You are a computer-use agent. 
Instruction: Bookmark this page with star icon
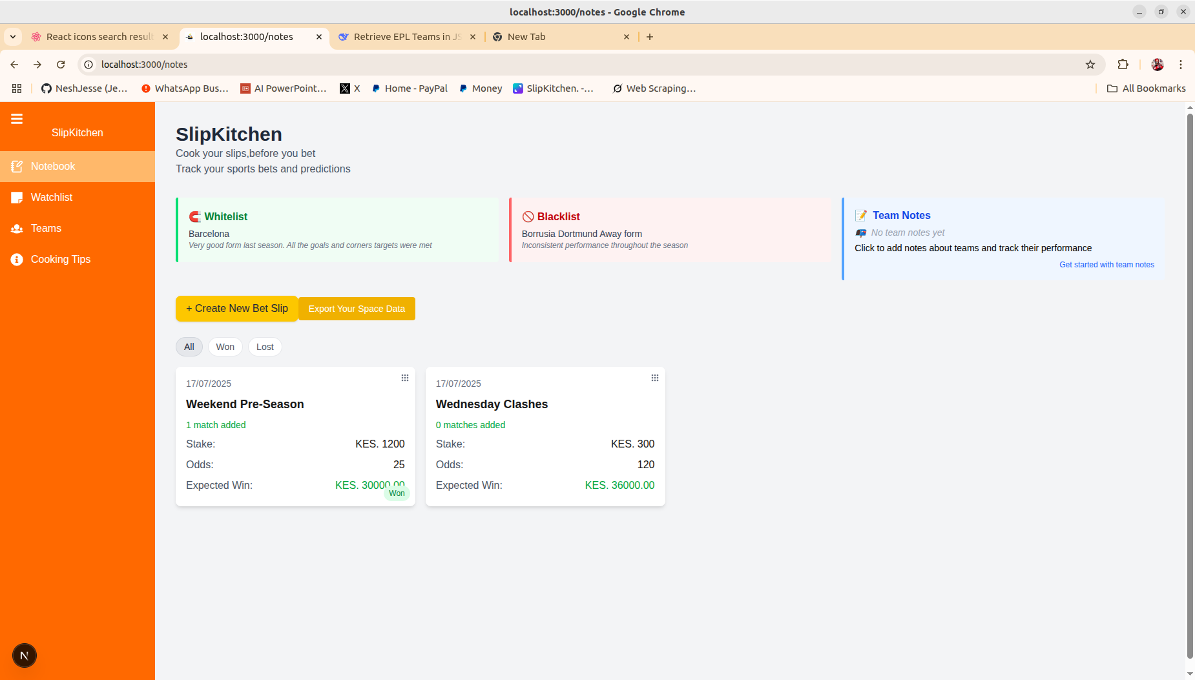click(x=1090, y=65)
